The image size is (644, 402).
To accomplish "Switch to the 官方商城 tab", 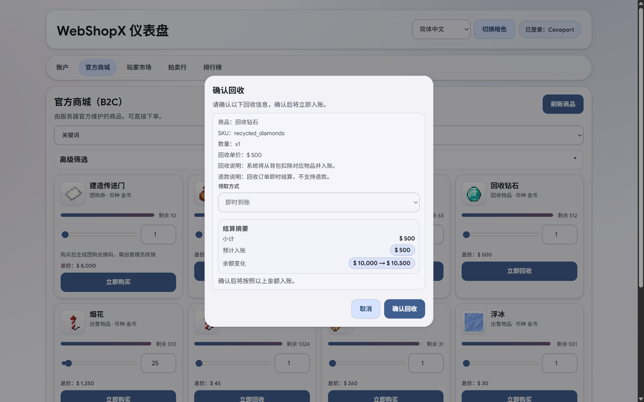I will (x=98, y=68).
